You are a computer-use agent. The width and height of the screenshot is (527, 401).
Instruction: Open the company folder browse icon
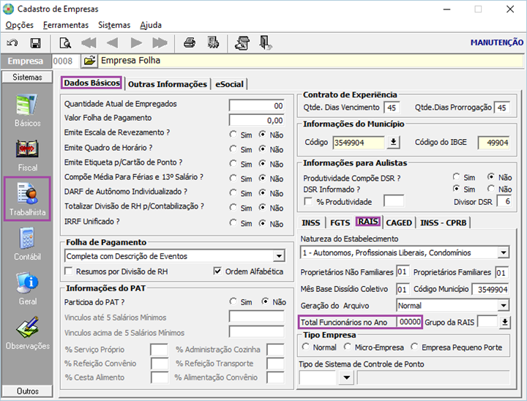[89, 61]
